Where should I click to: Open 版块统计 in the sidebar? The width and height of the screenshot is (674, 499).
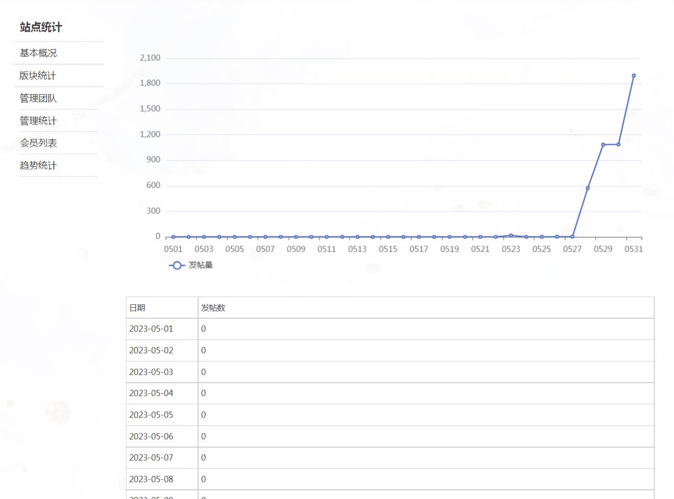38,75
